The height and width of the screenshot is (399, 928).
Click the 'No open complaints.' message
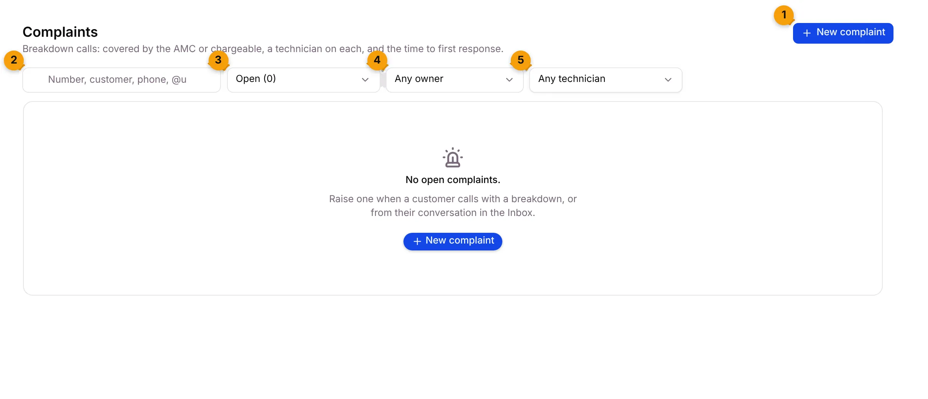point(453,180)
